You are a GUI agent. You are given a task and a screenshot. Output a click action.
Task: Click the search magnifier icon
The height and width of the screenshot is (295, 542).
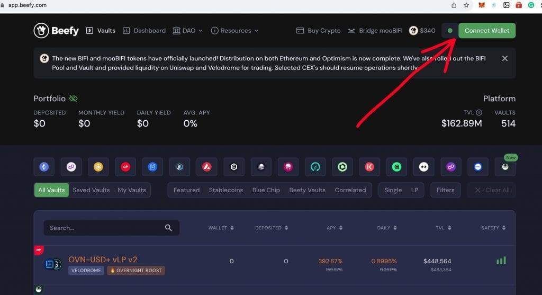(x=168, y=228)
